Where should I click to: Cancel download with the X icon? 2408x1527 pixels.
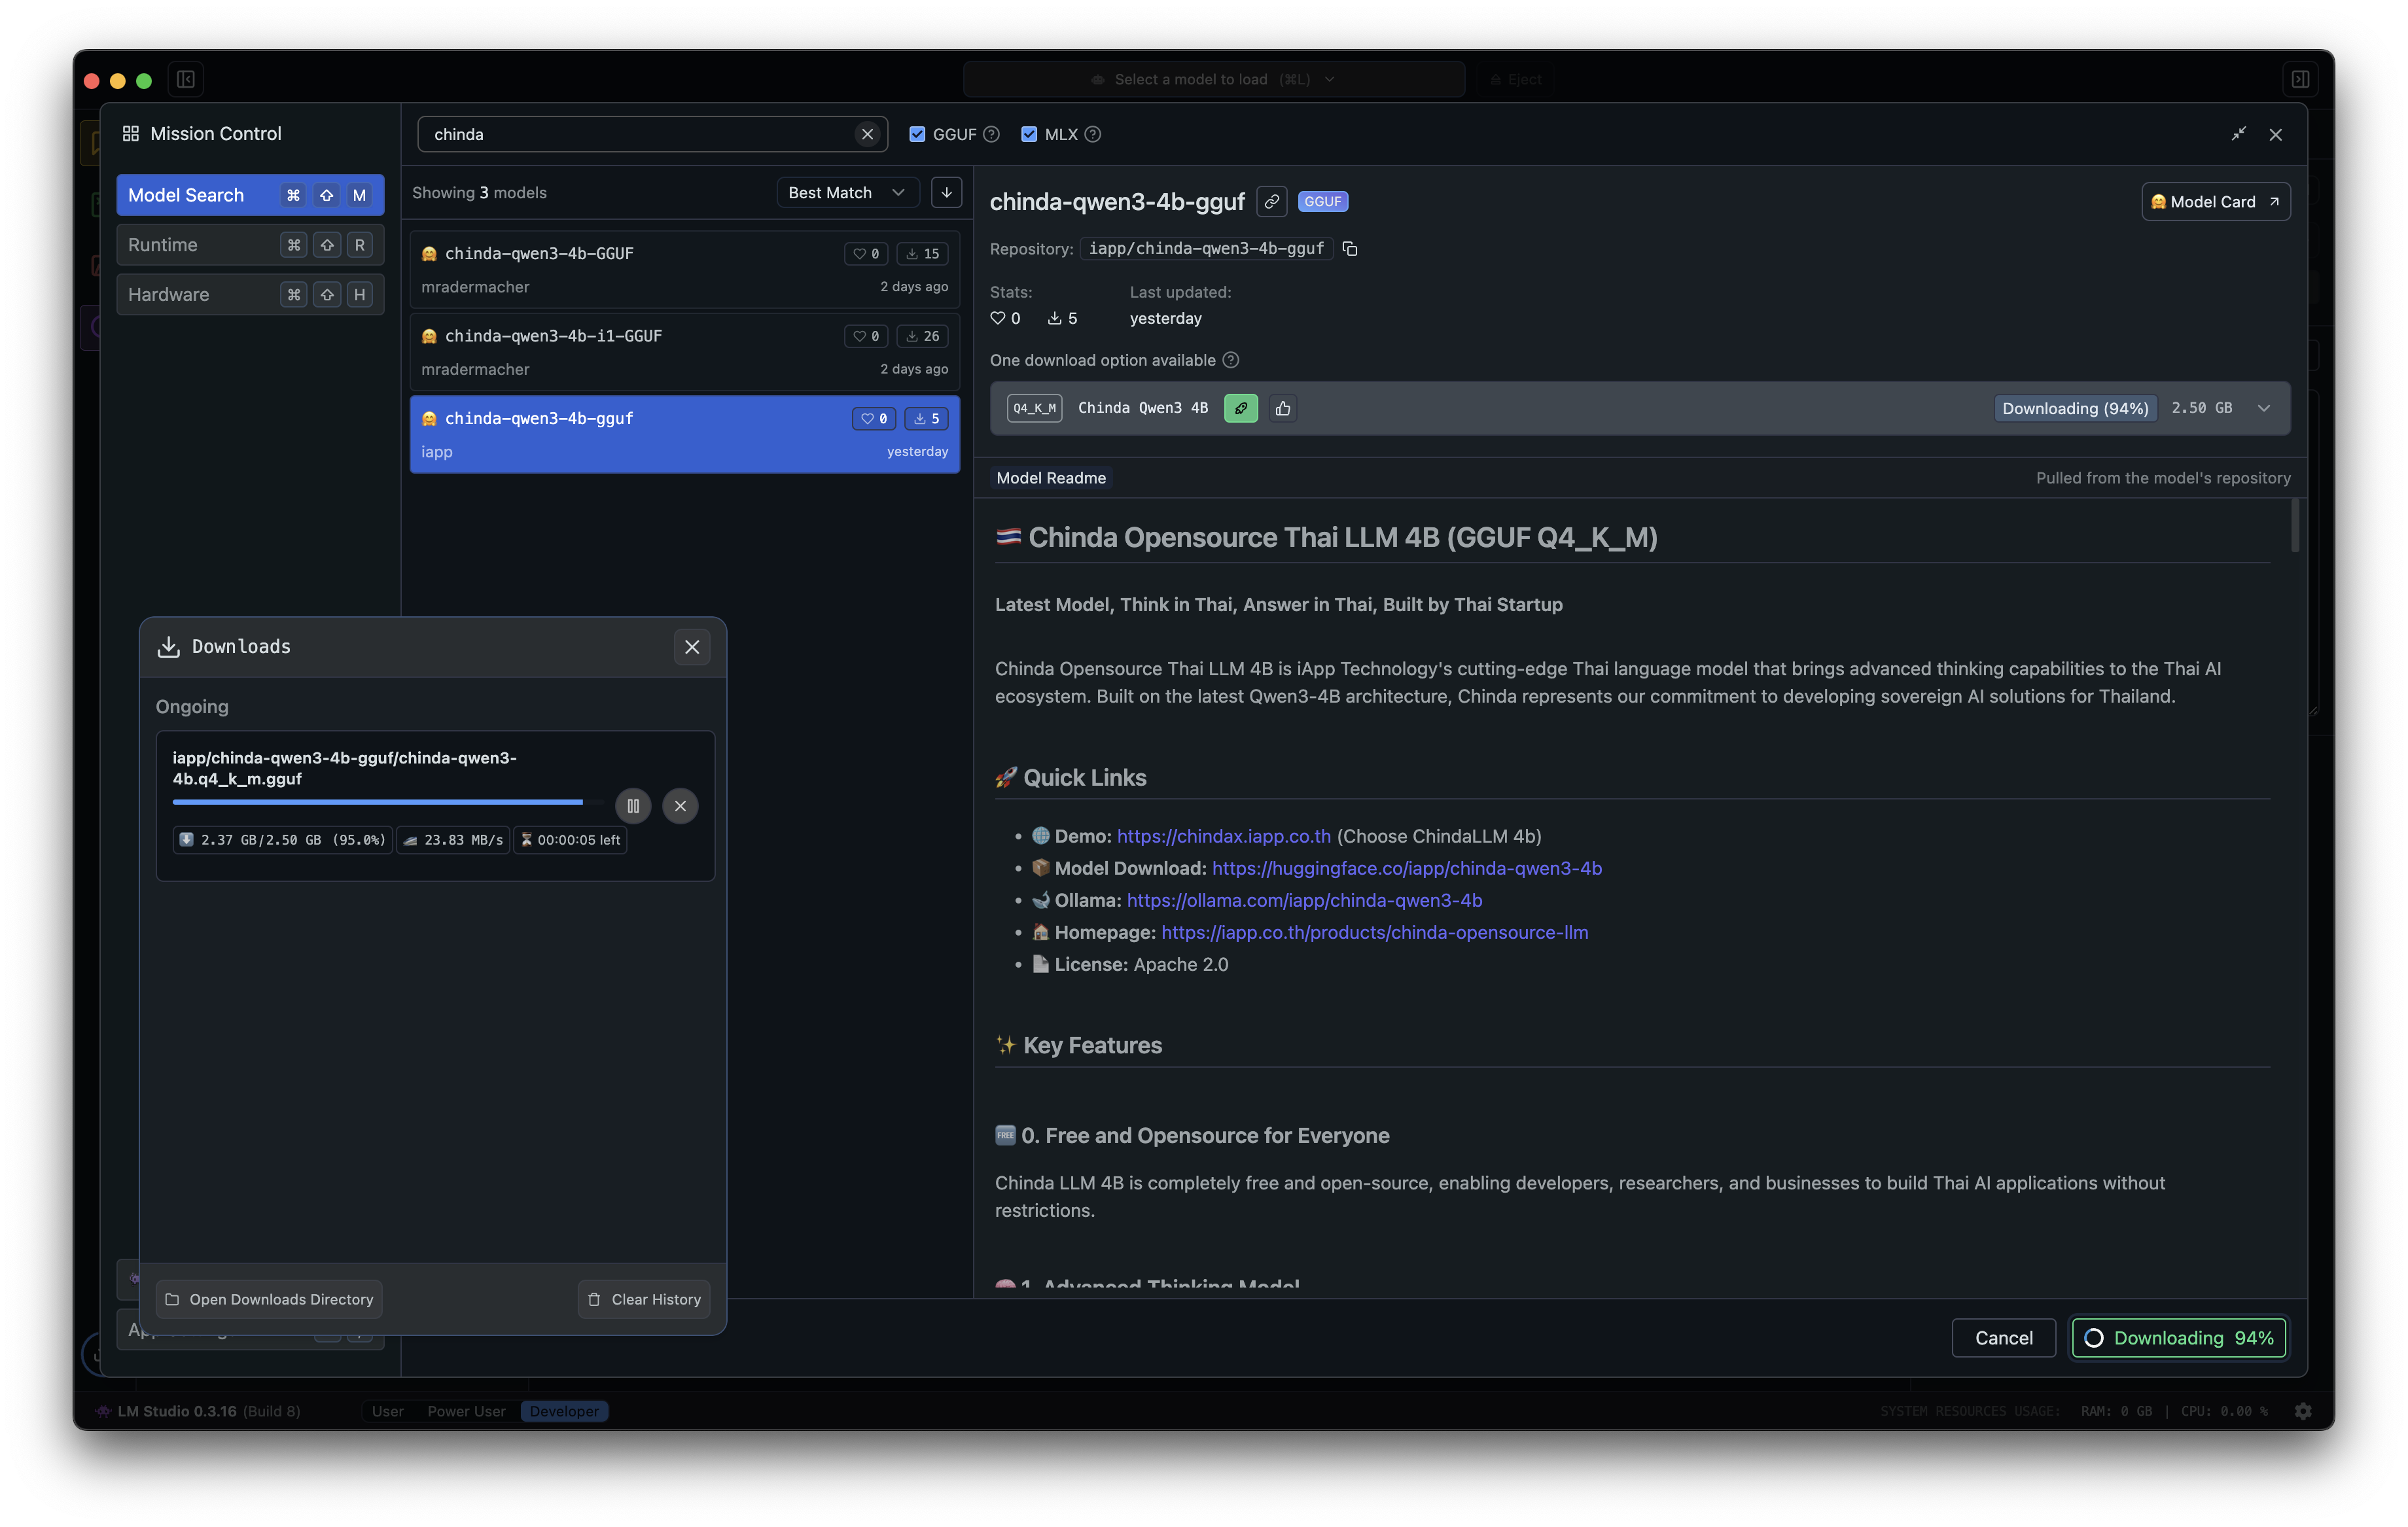[680, 806]
